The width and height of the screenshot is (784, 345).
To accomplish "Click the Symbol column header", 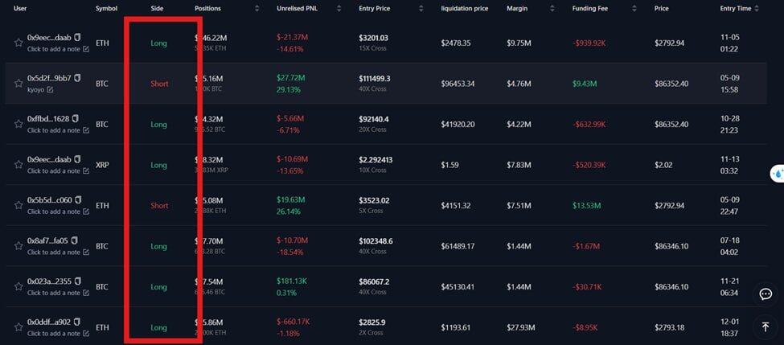I will (x=106, y=8).
